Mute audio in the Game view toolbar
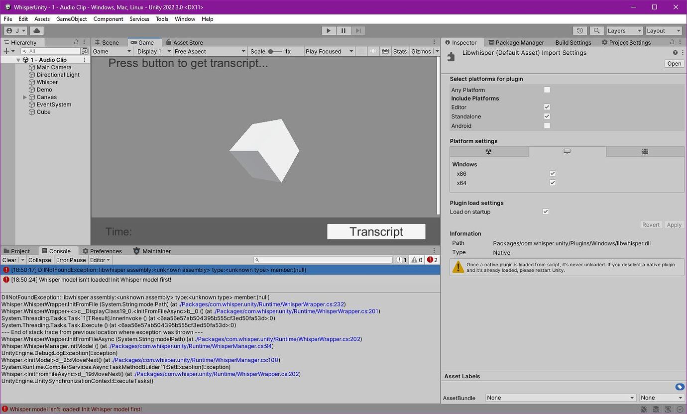The width and height of the screenshot is (687, 414). click(x=373, y=51)
